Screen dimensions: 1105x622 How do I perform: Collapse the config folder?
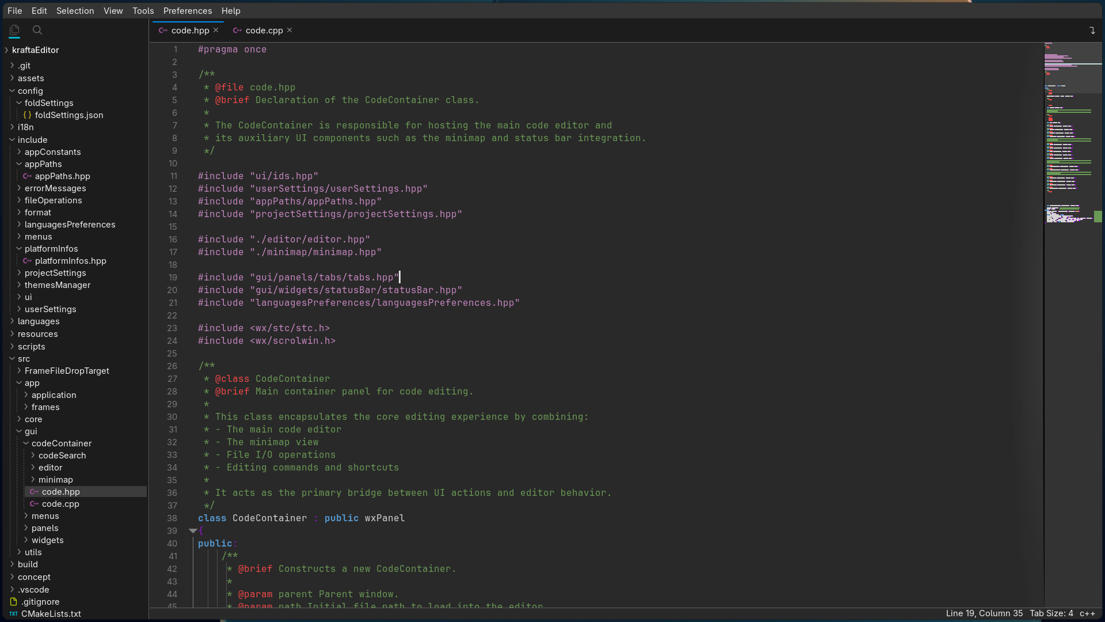[x=12, y=91]
